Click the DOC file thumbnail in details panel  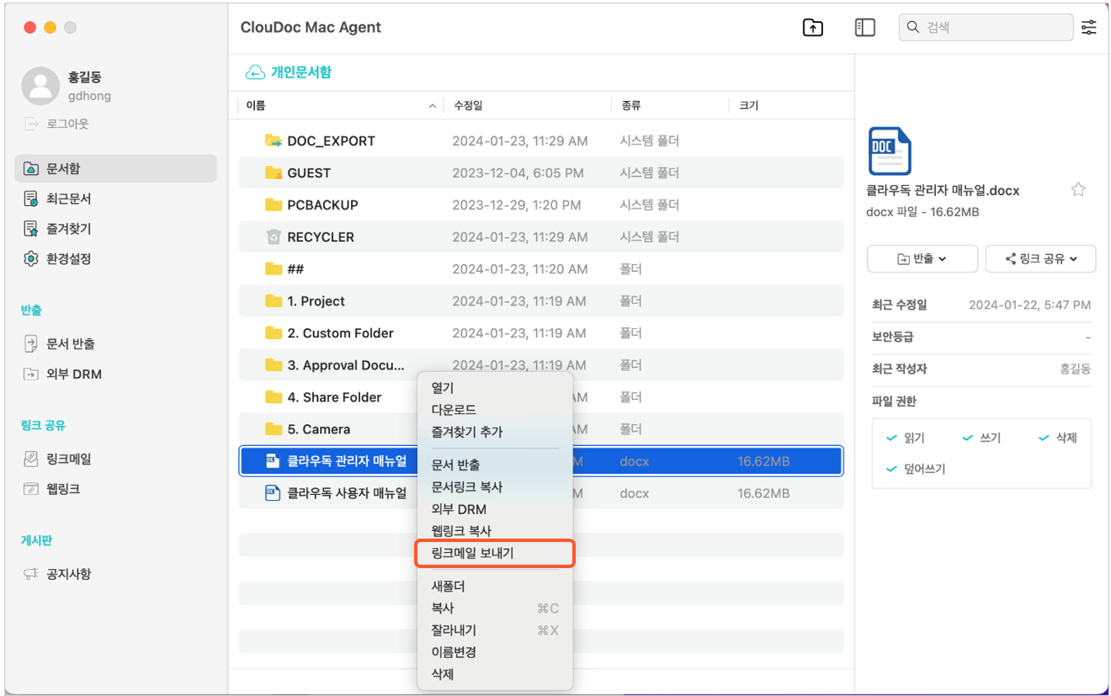pos(889,151)
